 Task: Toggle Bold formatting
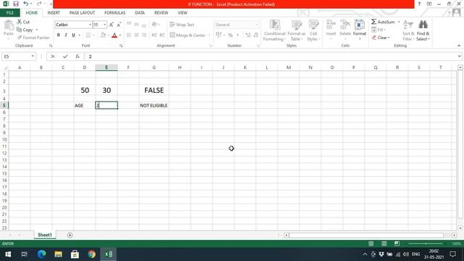click(59, 36)
